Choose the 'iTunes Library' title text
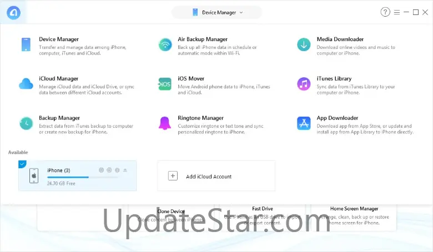The height and width of the screenshot is (252, 433). (334, 79)
